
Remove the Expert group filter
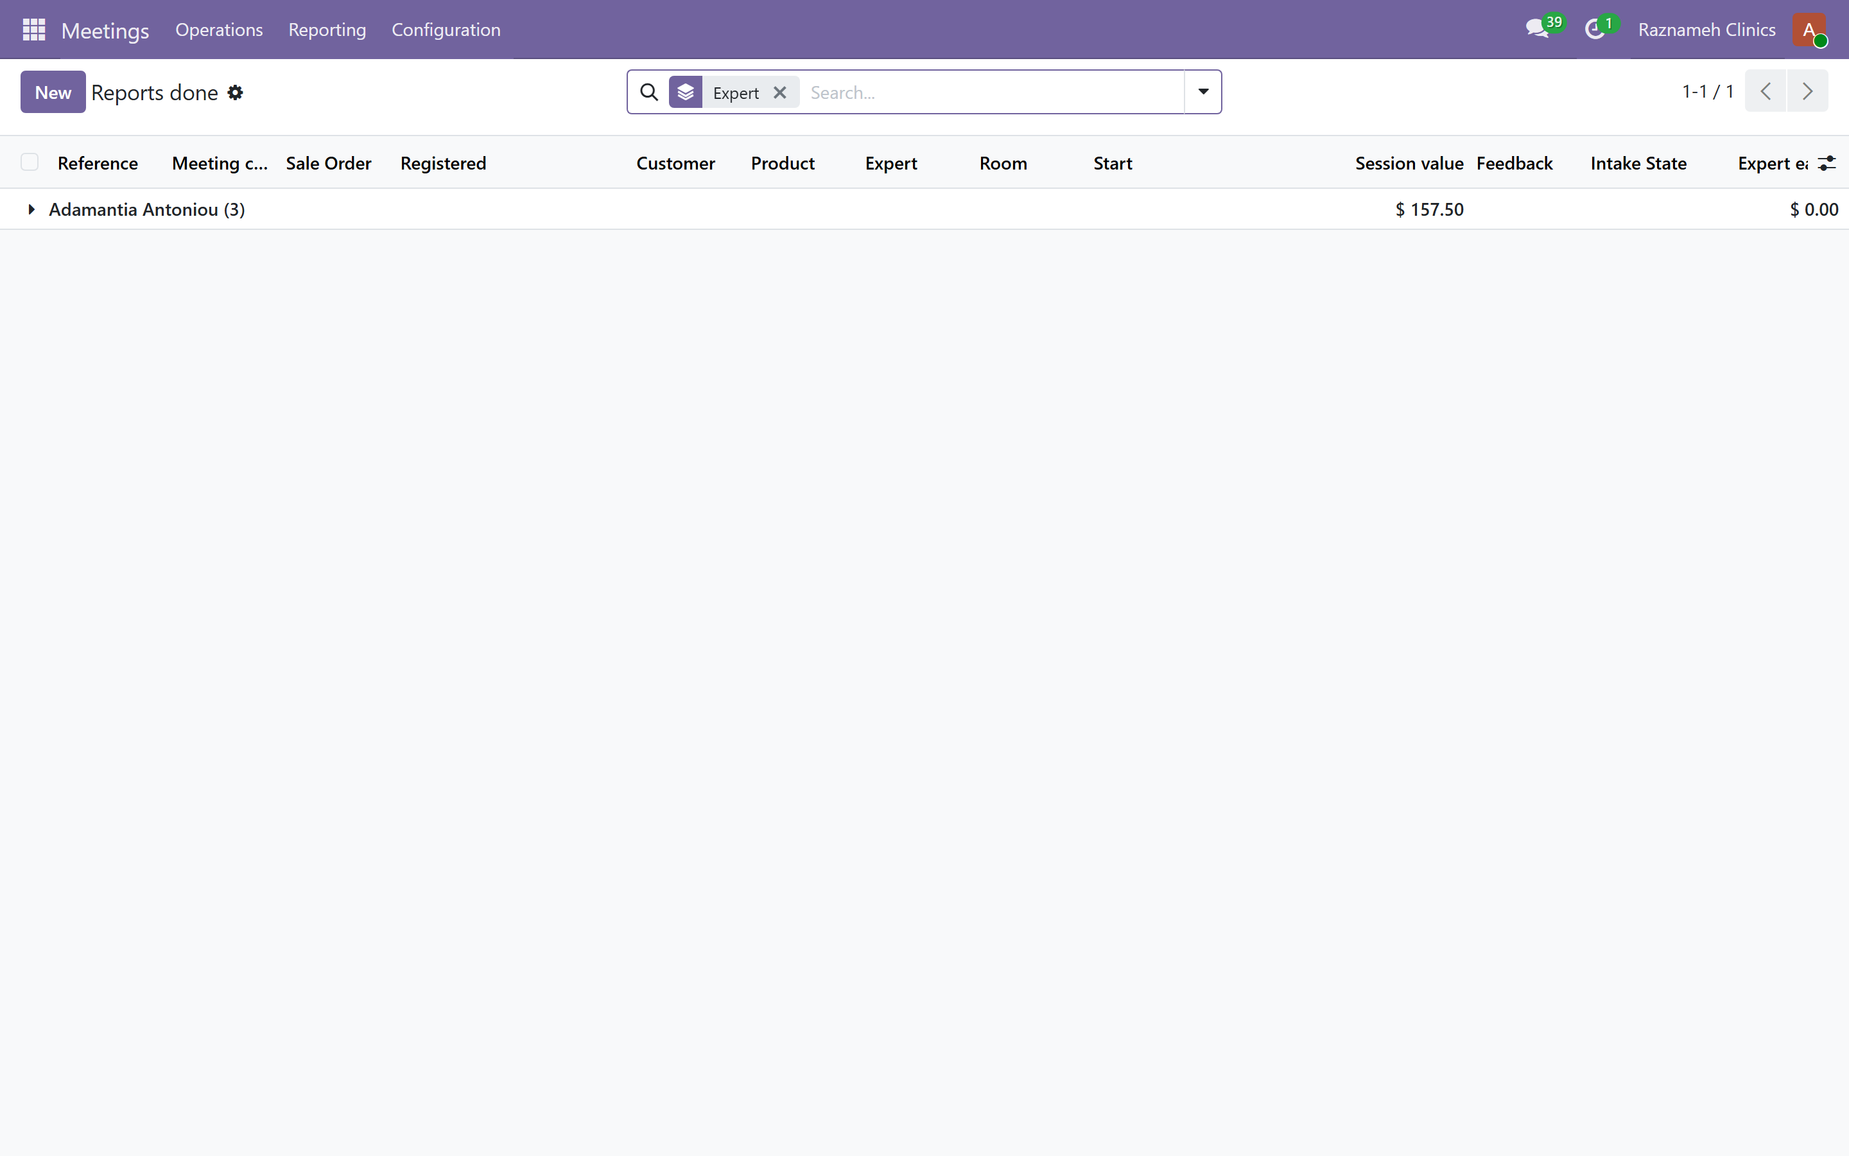(x=779, y=92)
